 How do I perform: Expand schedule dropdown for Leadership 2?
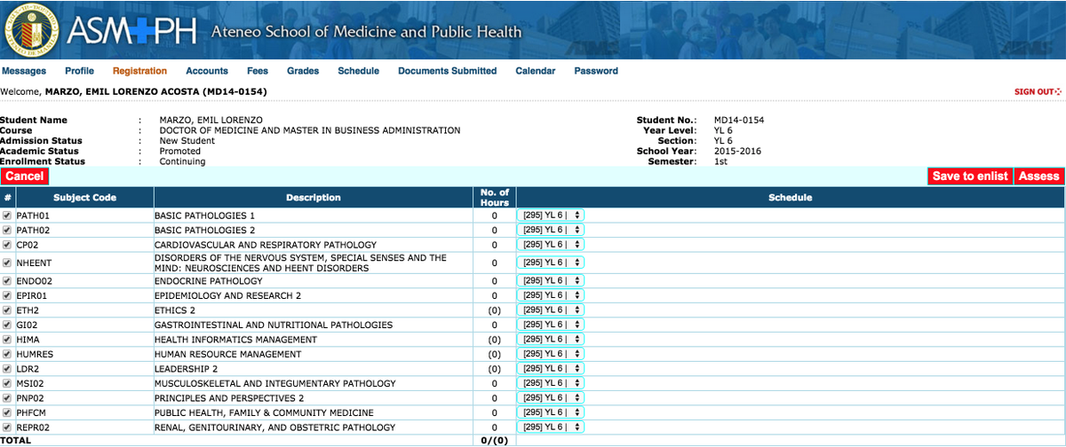551,368
